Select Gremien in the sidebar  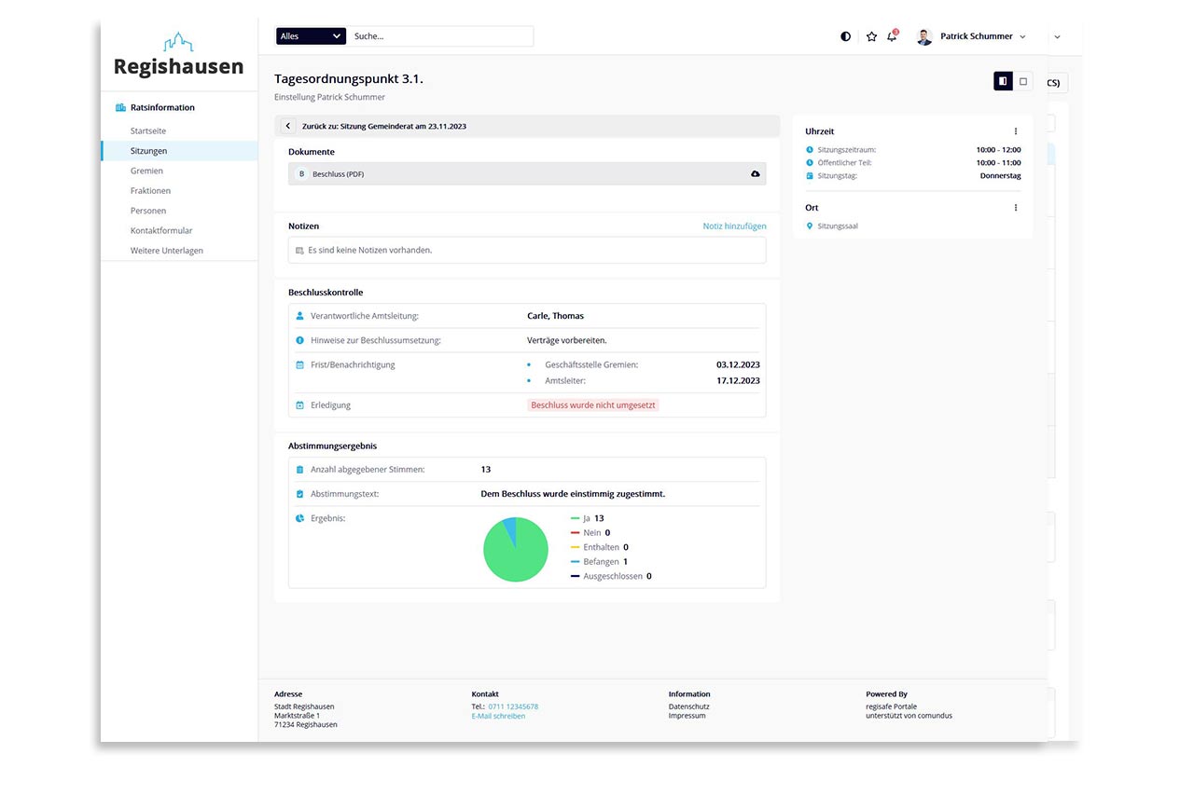click(148, 171)
